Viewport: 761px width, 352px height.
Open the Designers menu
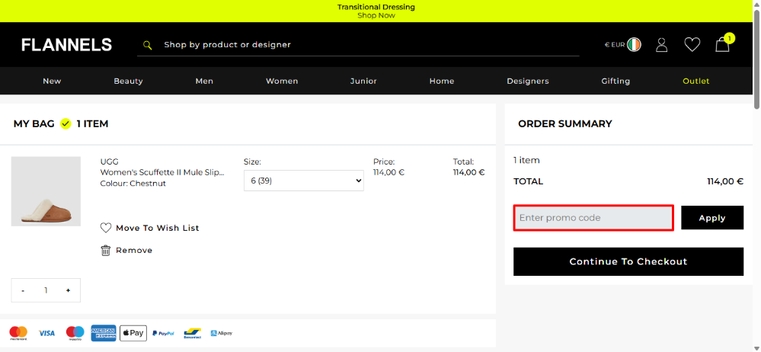pyautogui.click(x=528, y=81)
